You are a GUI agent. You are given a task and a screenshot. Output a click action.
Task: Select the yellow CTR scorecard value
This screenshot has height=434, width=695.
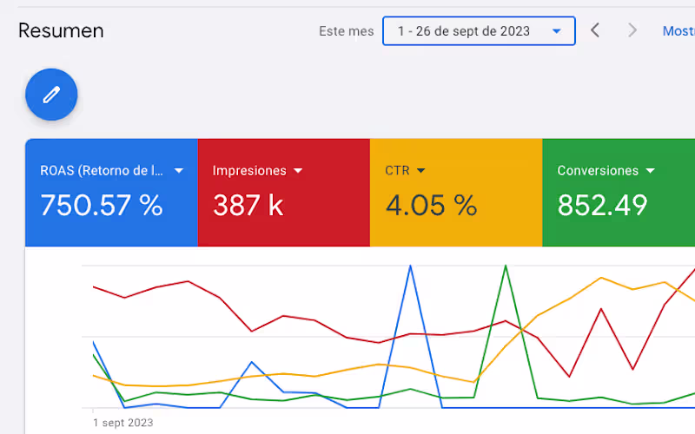(431, 206)
